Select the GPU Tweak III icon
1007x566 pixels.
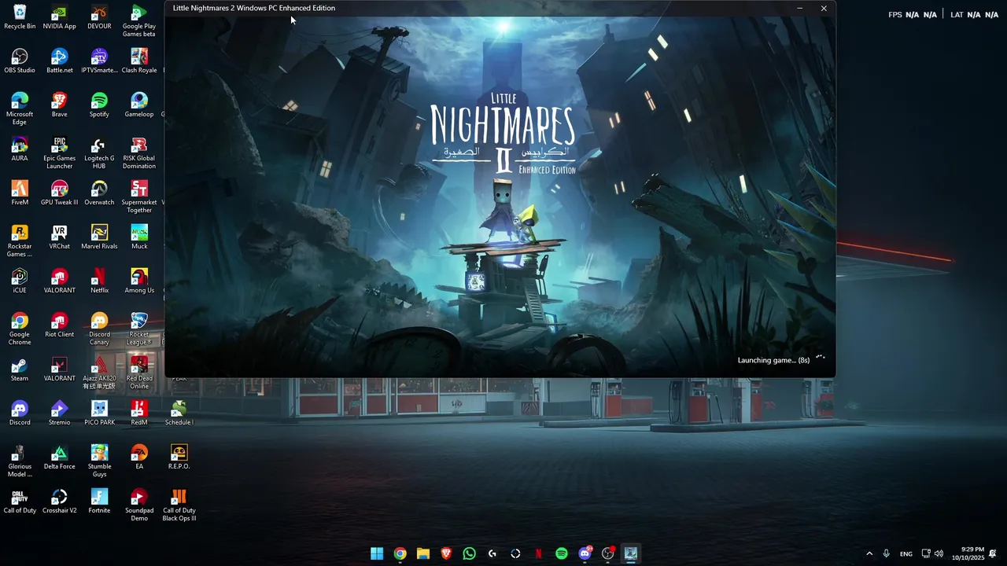[x=60, y=193]
